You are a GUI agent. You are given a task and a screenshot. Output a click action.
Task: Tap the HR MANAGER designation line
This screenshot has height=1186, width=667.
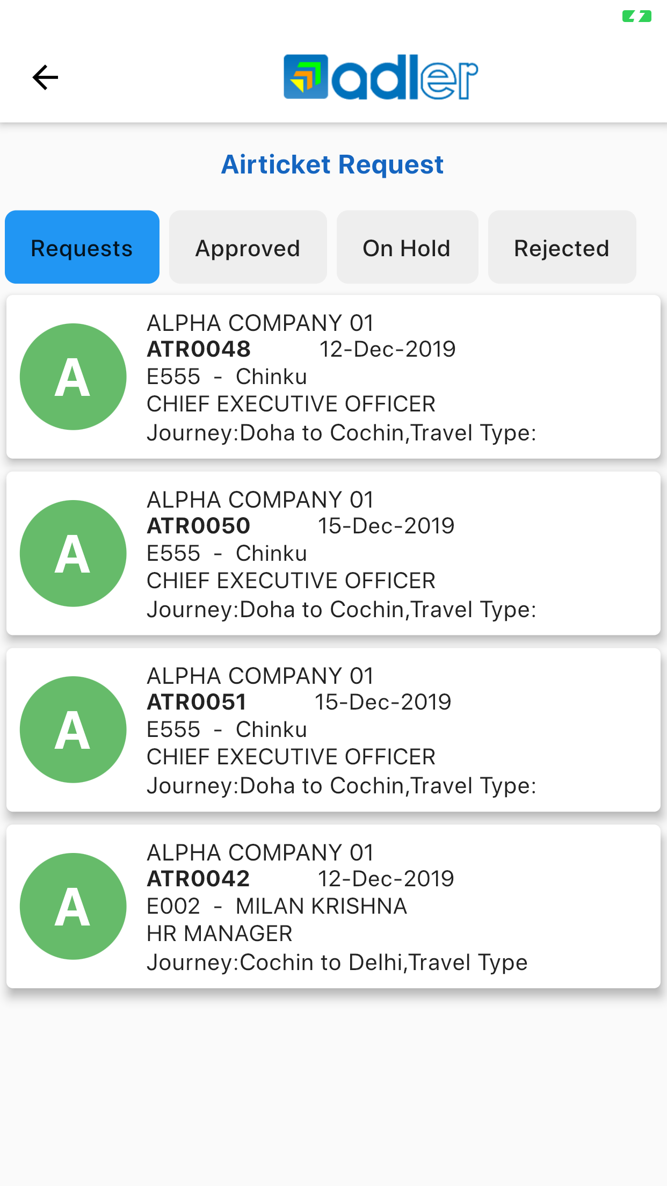(219, 934)
